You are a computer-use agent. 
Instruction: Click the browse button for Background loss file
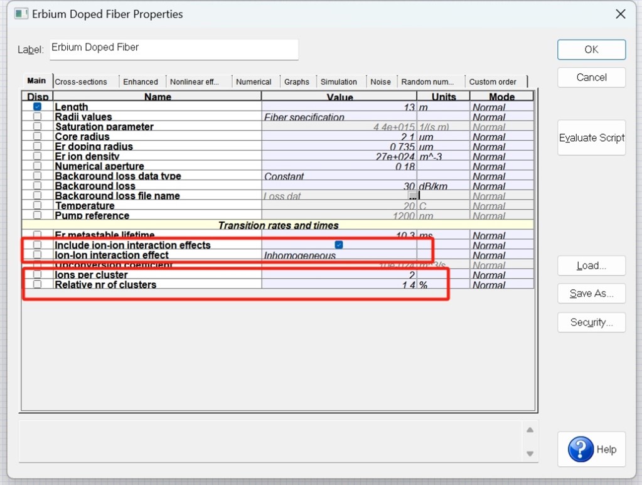(413, 196)
